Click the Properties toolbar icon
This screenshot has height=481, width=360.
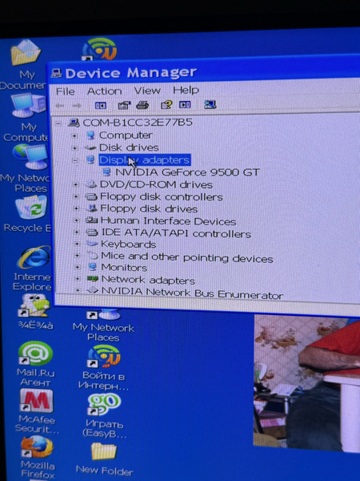(x=124, y=105)
